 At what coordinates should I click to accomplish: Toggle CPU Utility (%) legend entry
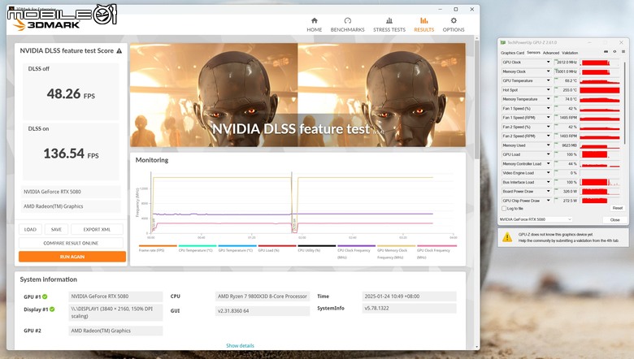pyautogui.click(x=317, y=249)
